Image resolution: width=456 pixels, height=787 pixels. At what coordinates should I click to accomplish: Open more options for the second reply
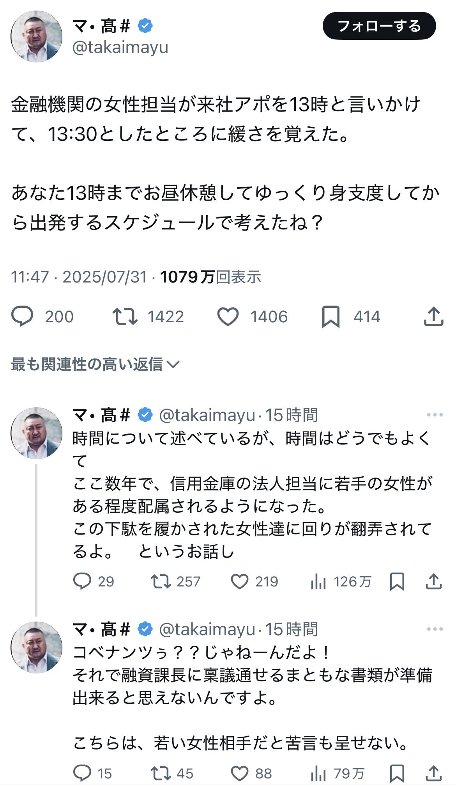pos(435,629)
